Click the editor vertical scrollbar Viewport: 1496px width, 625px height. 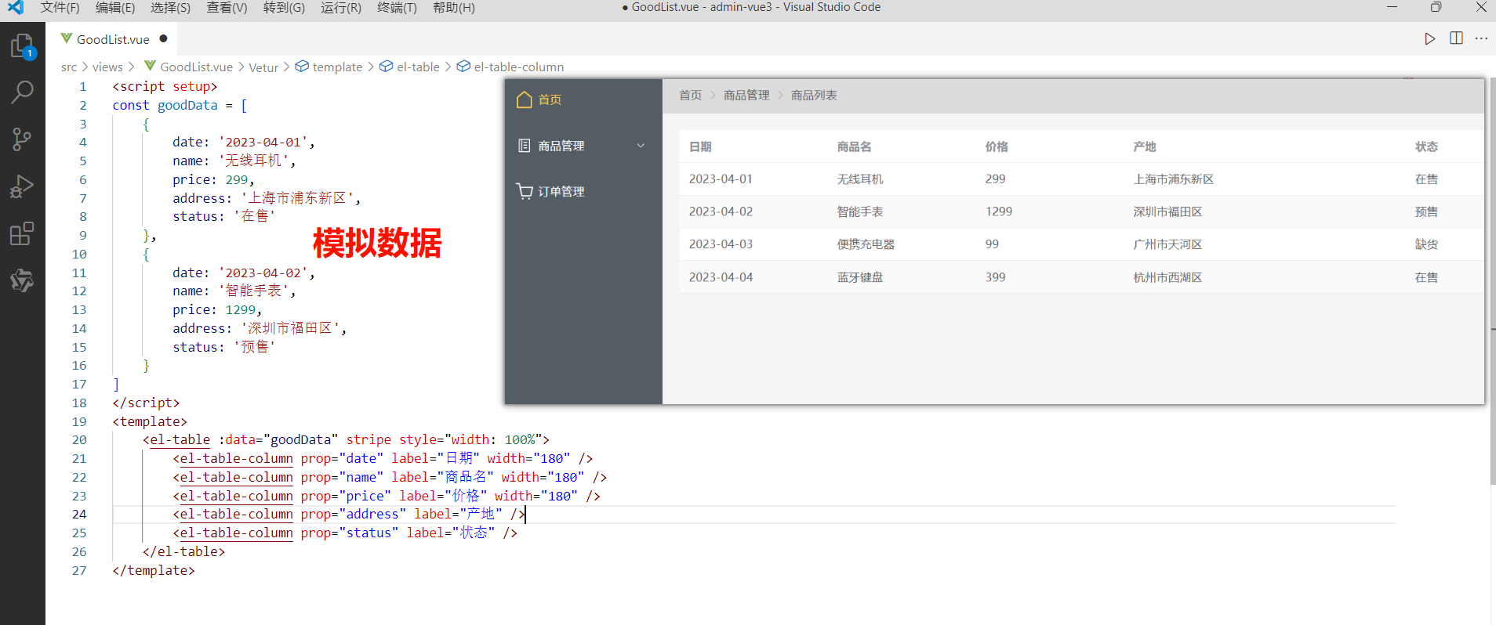coord(1493,280)
